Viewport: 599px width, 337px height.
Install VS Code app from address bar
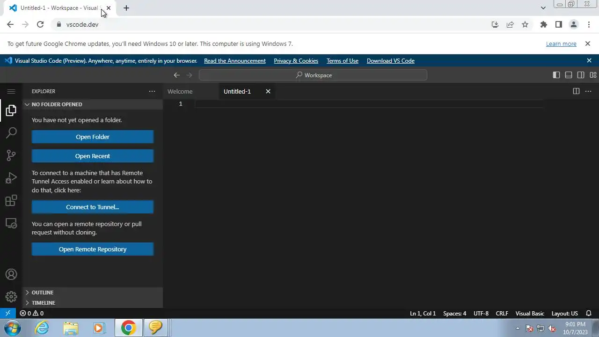495,24
